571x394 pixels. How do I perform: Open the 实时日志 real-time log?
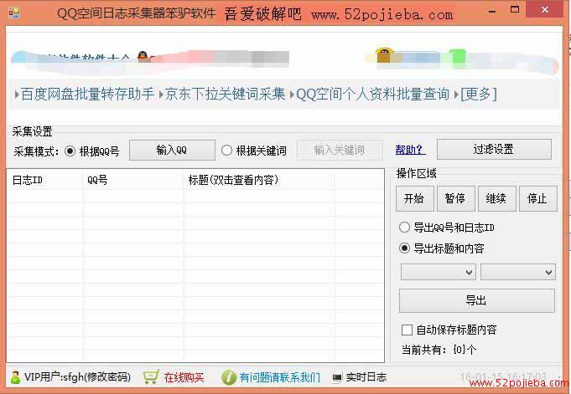pyautogui.click(x=366, y=377)
